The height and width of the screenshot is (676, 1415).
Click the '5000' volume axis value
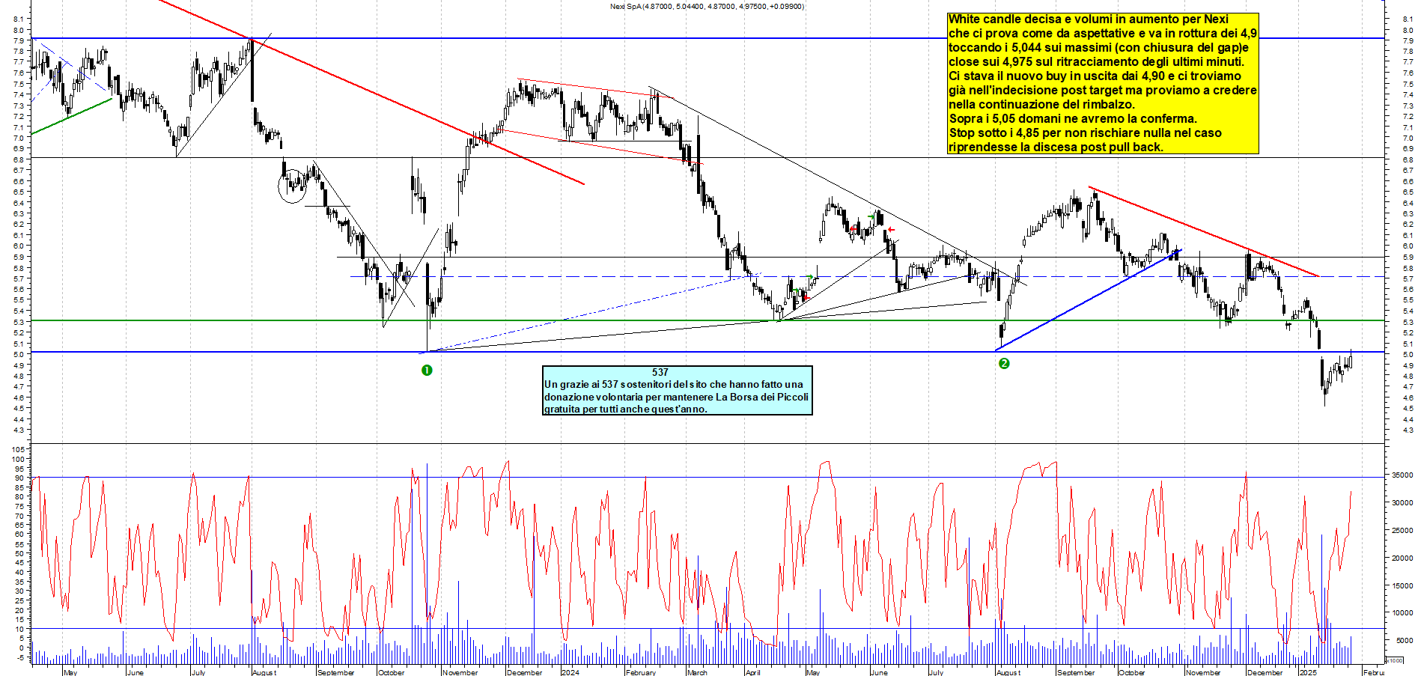(x=1404, y=641)
